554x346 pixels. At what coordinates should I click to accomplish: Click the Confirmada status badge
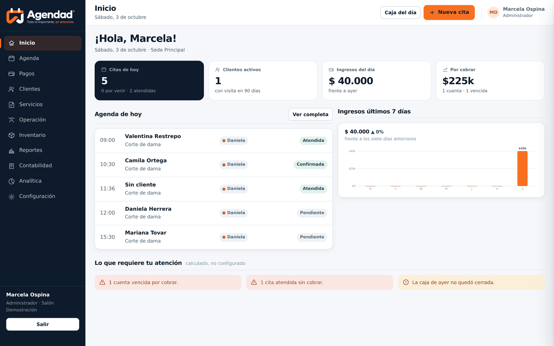tap(310, 164)
